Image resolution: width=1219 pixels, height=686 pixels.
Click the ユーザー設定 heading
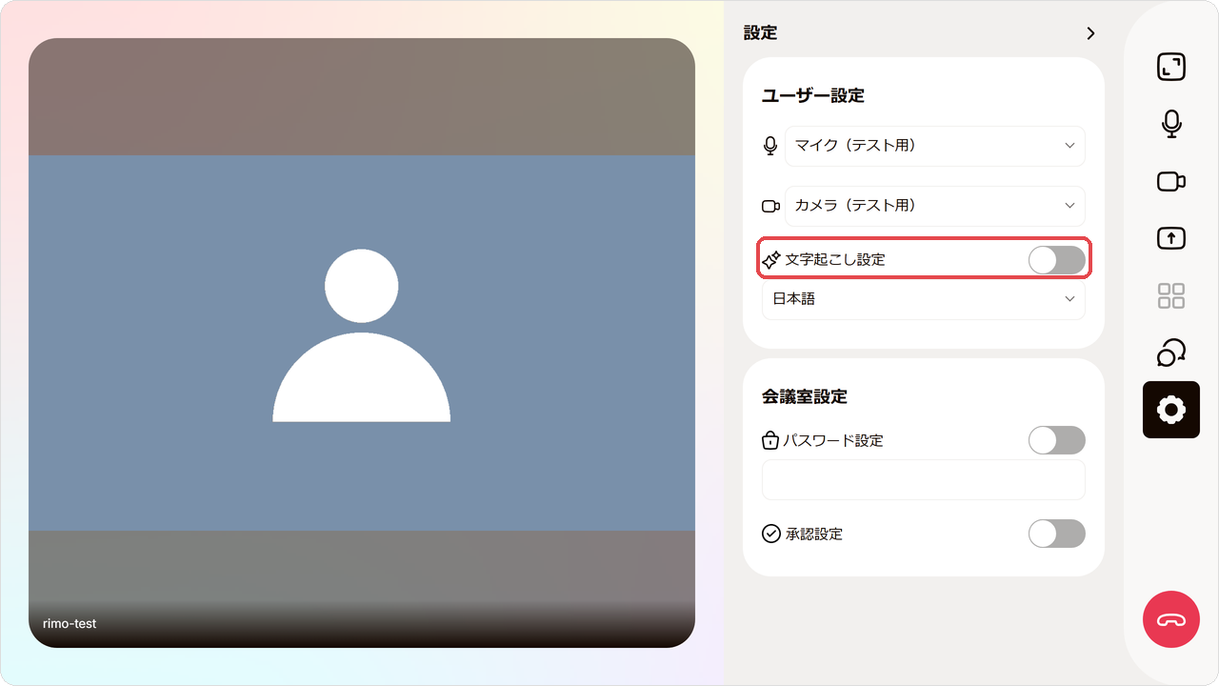click(813, 95)
